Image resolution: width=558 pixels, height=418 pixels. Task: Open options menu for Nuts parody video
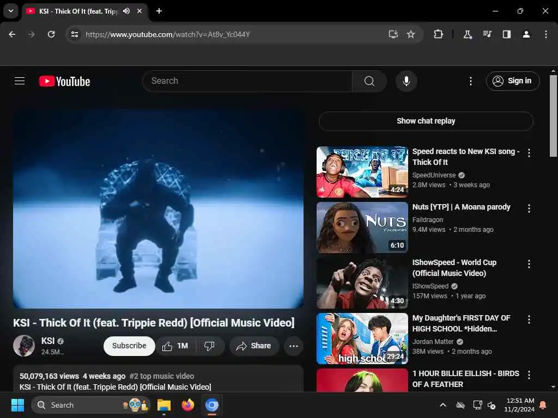(x=529, y=208)
